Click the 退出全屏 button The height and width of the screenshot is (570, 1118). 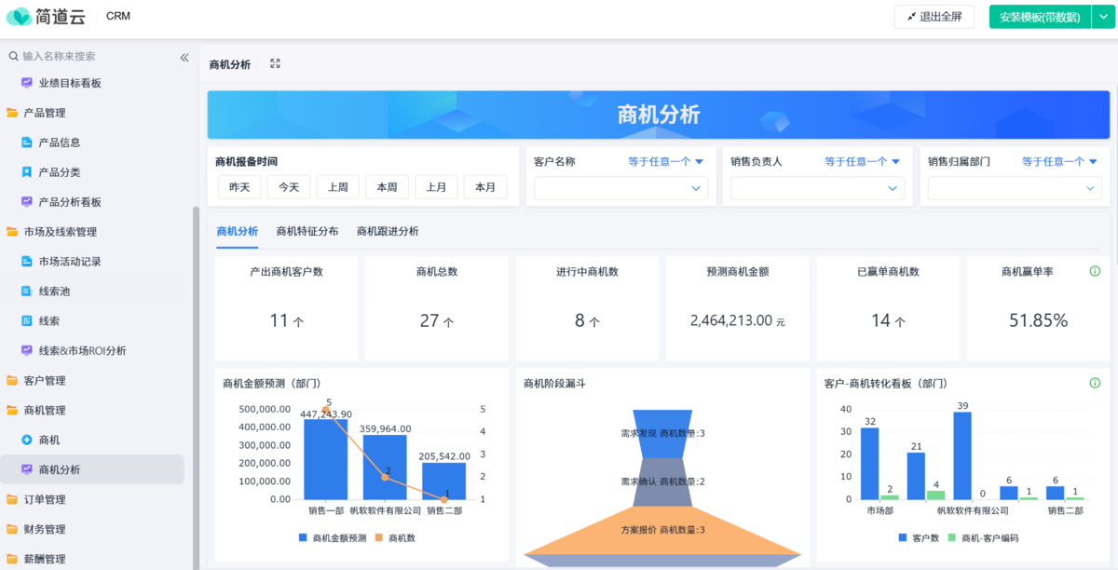(x=934, y=17)
